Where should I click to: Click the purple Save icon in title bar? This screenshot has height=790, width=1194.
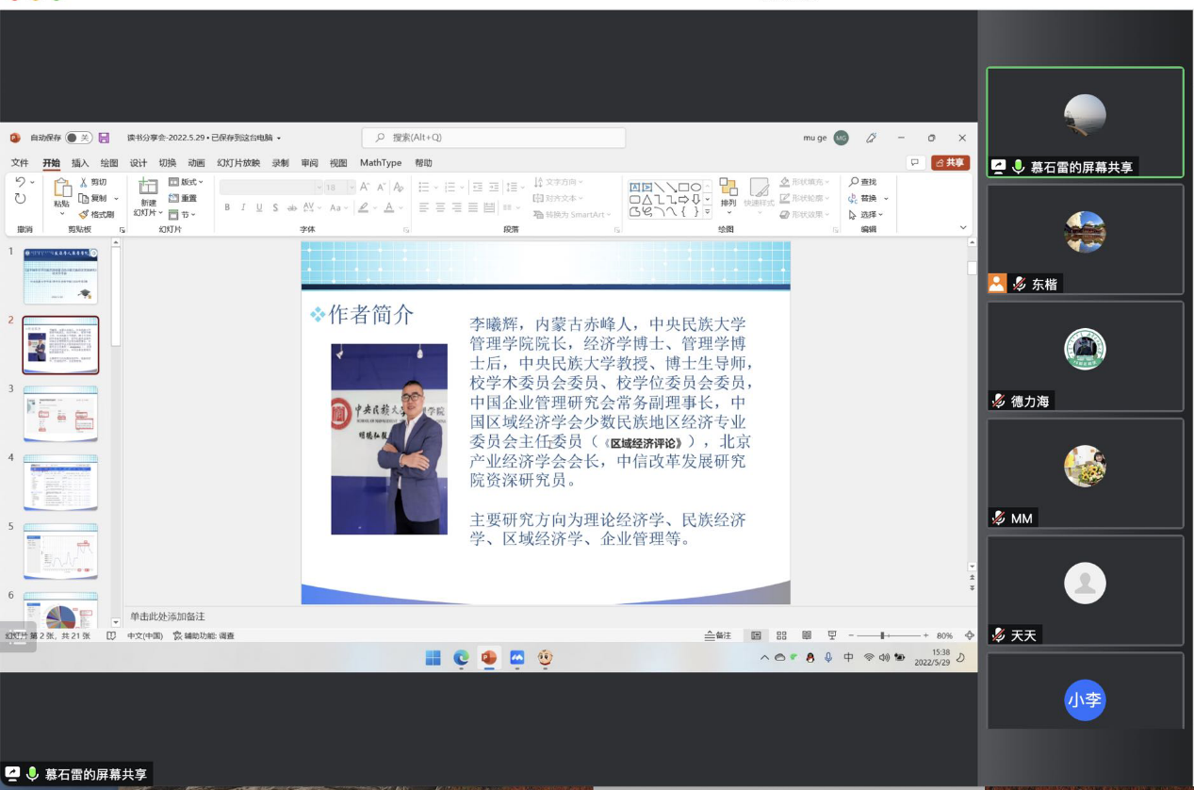[104, 138]
